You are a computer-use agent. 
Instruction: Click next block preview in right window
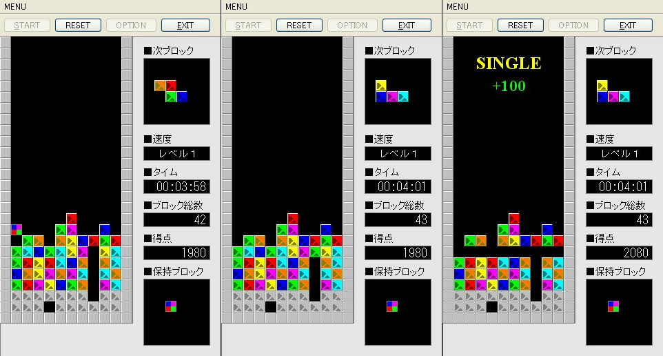tap(619, 92)
